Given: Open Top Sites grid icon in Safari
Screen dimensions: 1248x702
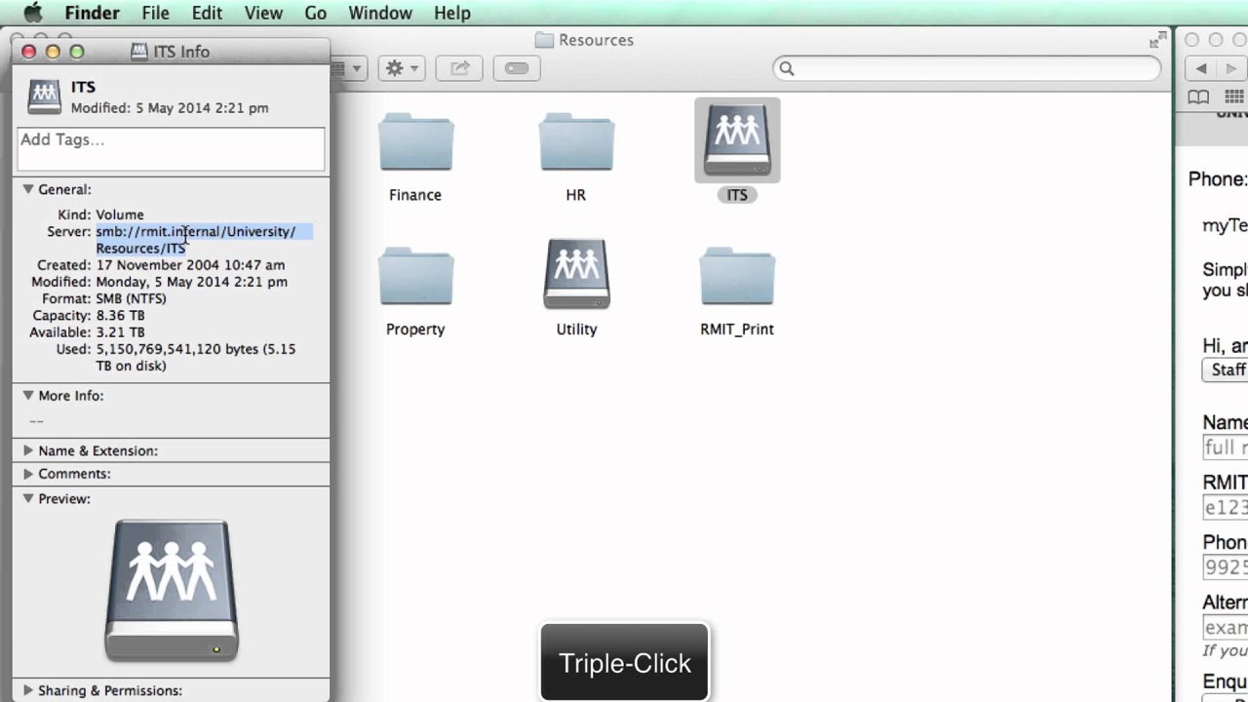Looking at the screenshot, I should (x=1234, y=97).
